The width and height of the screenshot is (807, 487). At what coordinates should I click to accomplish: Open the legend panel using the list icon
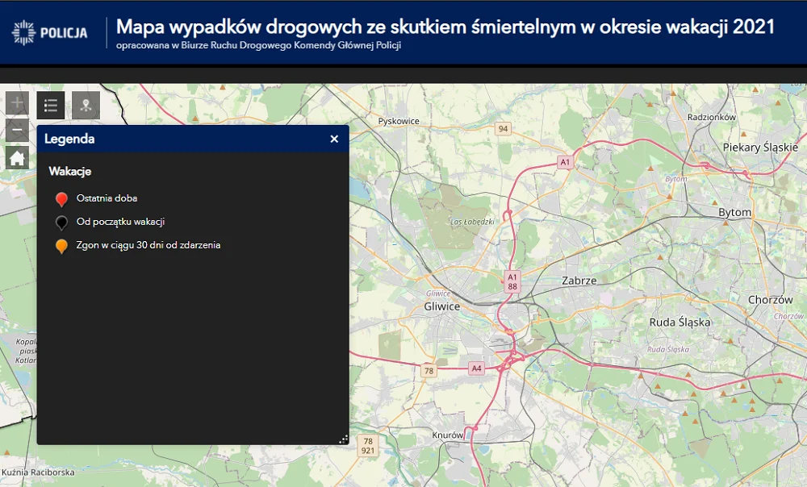(50, 105)
